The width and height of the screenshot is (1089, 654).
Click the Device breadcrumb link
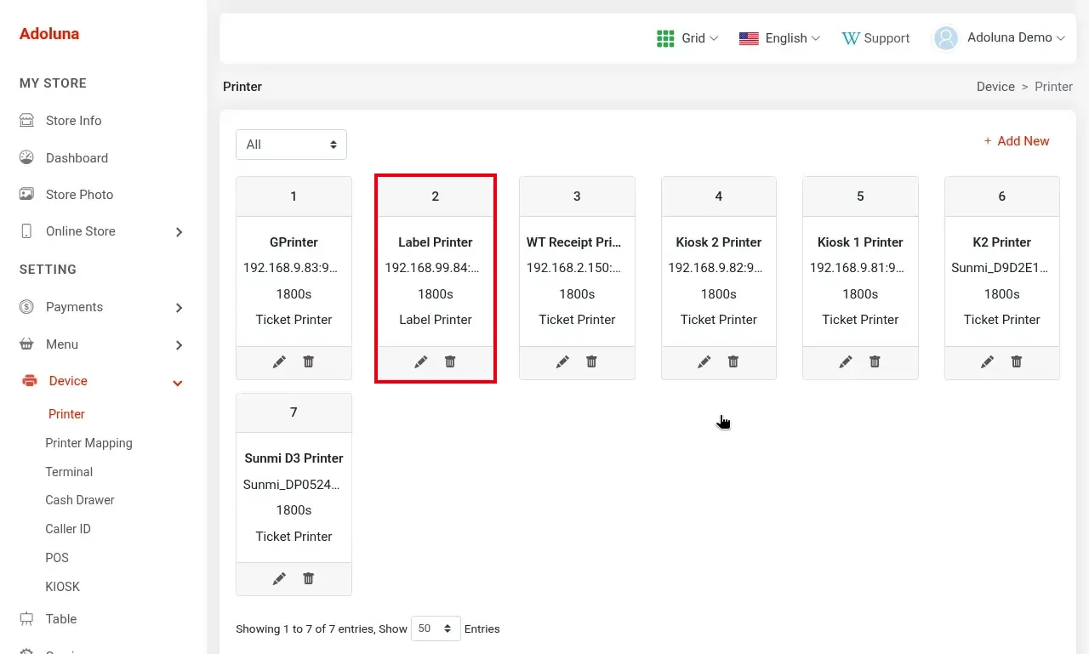[x=995, y=87]
